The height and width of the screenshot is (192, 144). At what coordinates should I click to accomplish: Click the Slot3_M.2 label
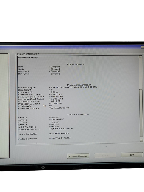click(24, 72)
